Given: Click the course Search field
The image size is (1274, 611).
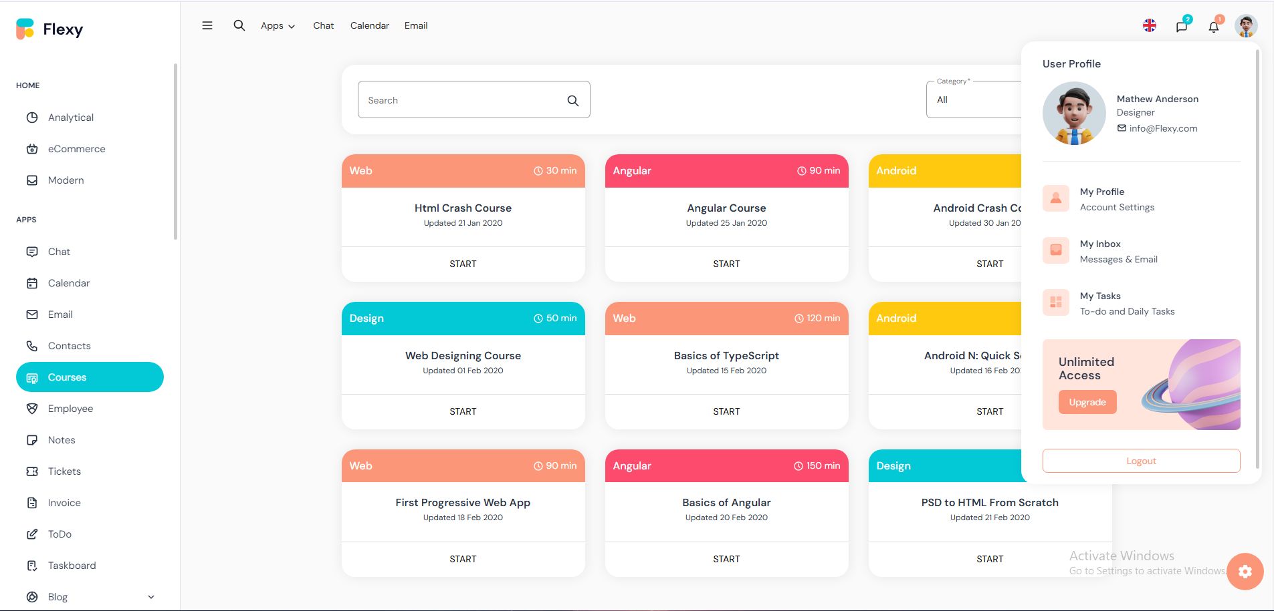Looking at the screenshot, I should click(x=461, y=100).
